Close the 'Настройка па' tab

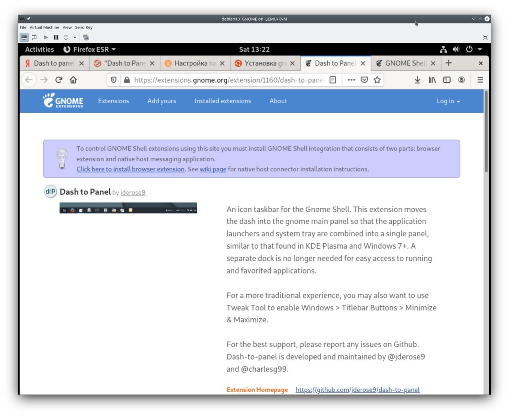tap(222, 63)
